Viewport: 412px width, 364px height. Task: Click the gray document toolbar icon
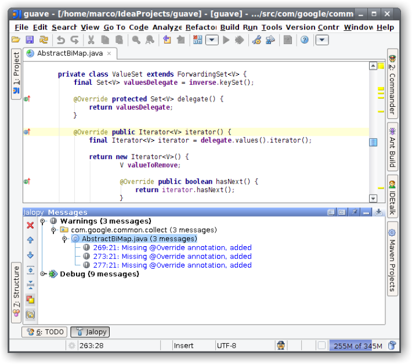tap(288, 40)
